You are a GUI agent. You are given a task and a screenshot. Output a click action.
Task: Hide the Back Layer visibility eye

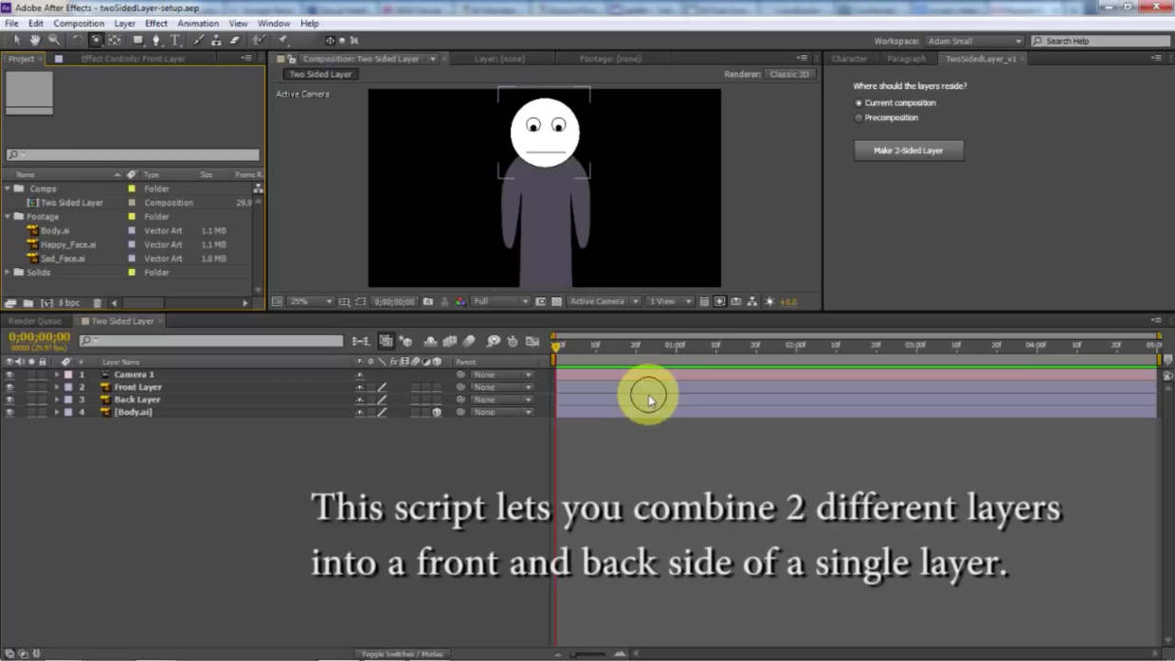click(9, 400)
